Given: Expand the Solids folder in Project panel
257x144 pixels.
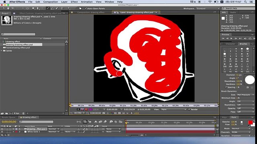Looking at the screenshot, I should point(2,51).
